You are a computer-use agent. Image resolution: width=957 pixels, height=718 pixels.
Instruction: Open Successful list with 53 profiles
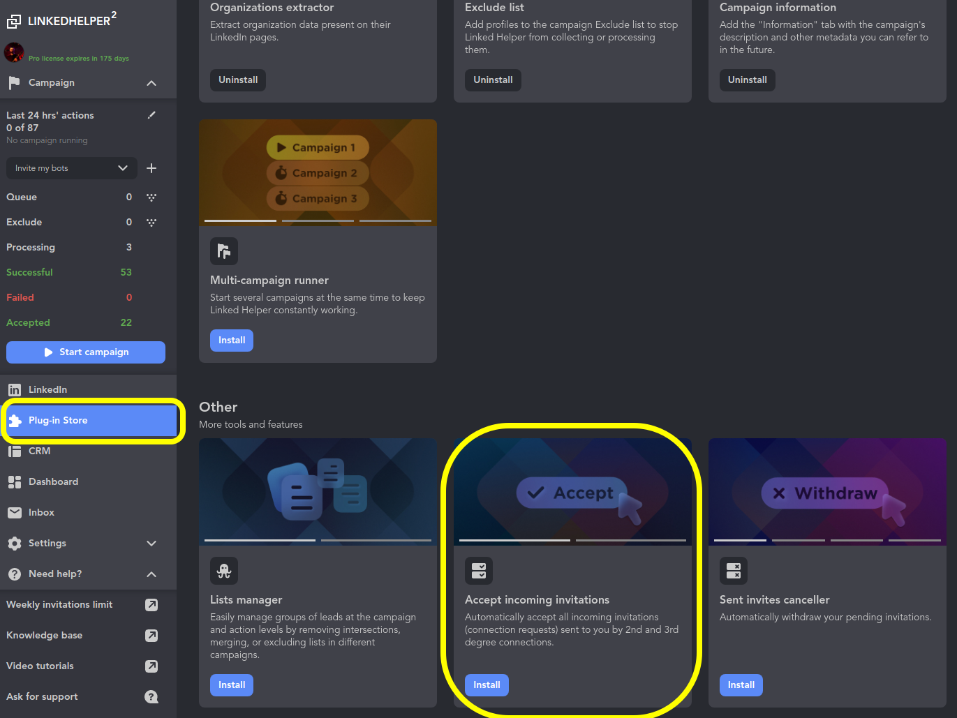[x=69, y=273]
